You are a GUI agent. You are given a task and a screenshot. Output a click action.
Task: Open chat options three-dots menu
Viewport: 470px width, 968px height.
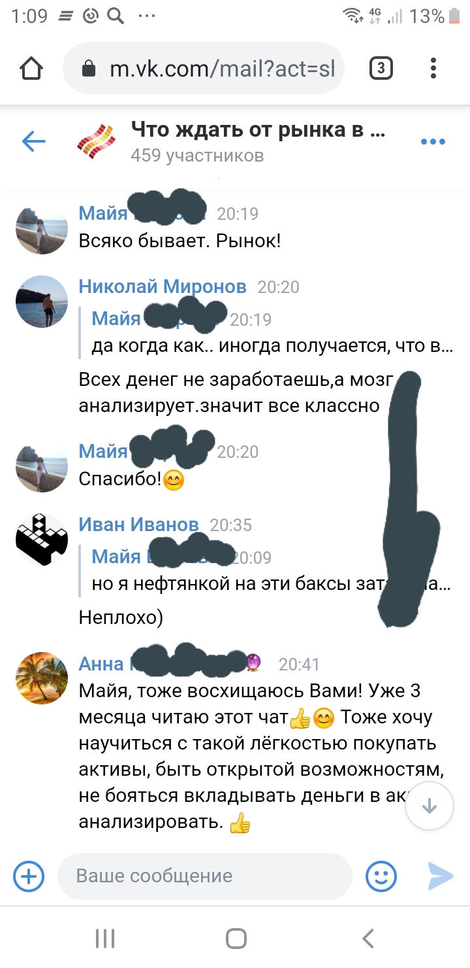click(433, 141)
